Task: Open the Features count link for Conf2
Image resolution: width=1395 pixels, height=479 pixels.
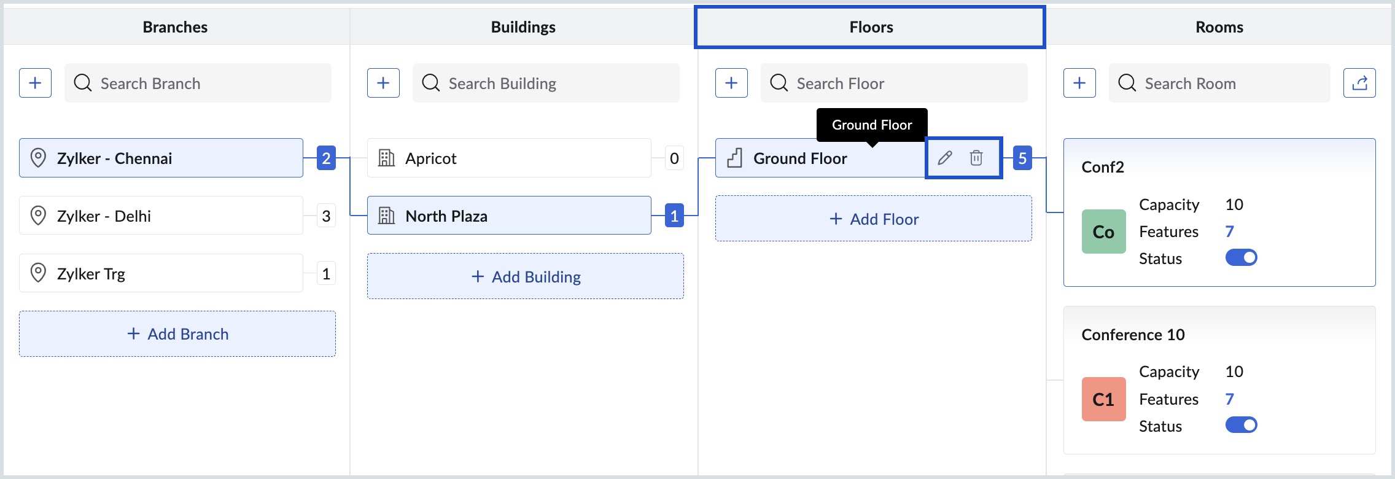Action: point(1229,232)
